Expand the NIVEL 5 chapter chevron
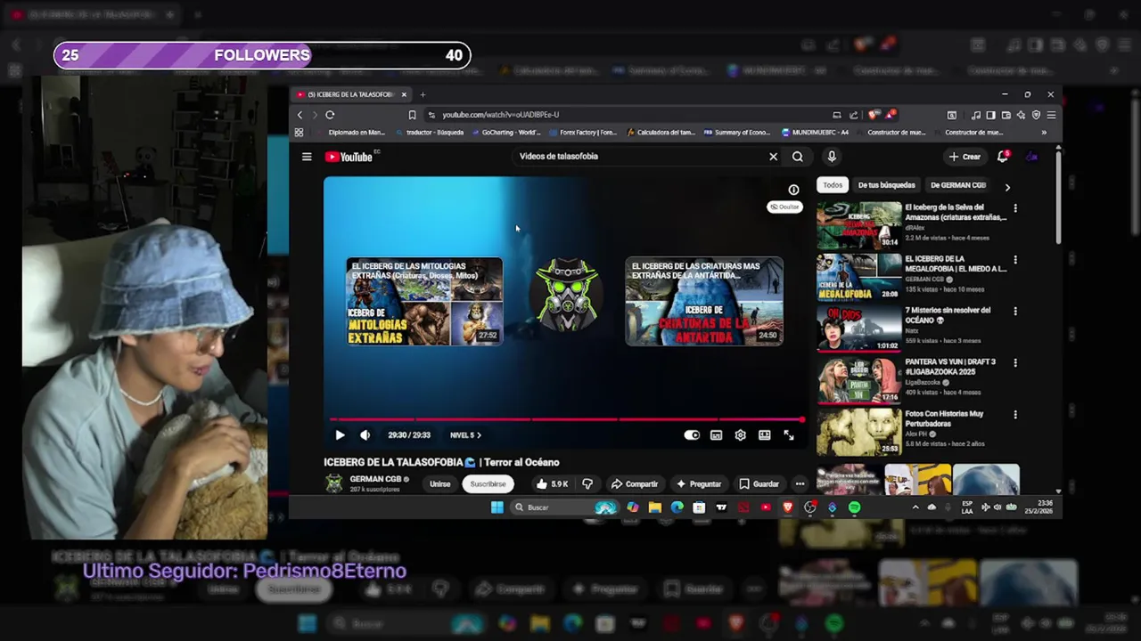Image resolution: width=1141 pixels, height=641 pixels. 479,435
